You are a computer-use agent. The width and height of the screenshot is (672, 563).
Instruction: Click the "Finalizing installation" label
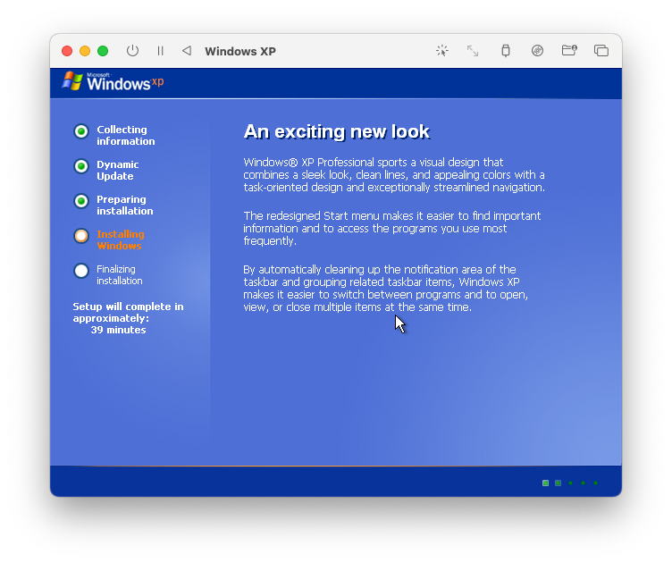pos(119,274)
